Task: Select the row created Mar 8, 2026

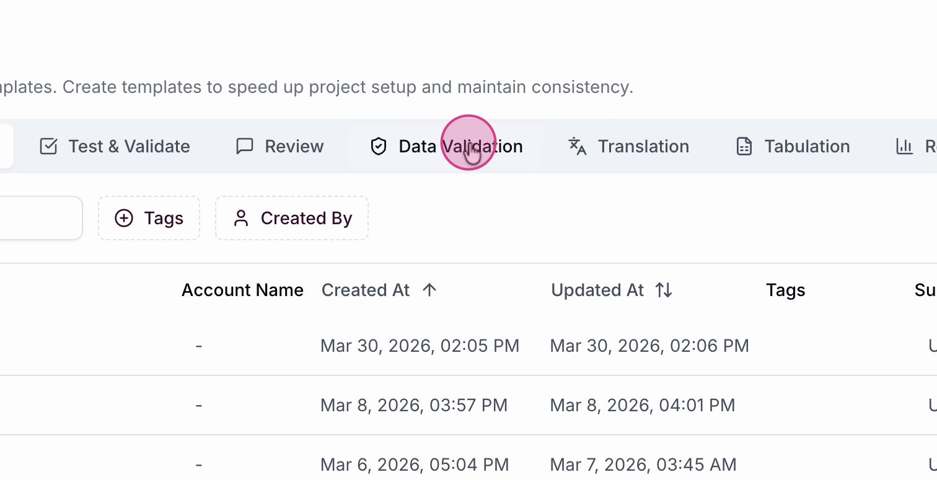Action: pyautogui.click(x=414, y=405)
